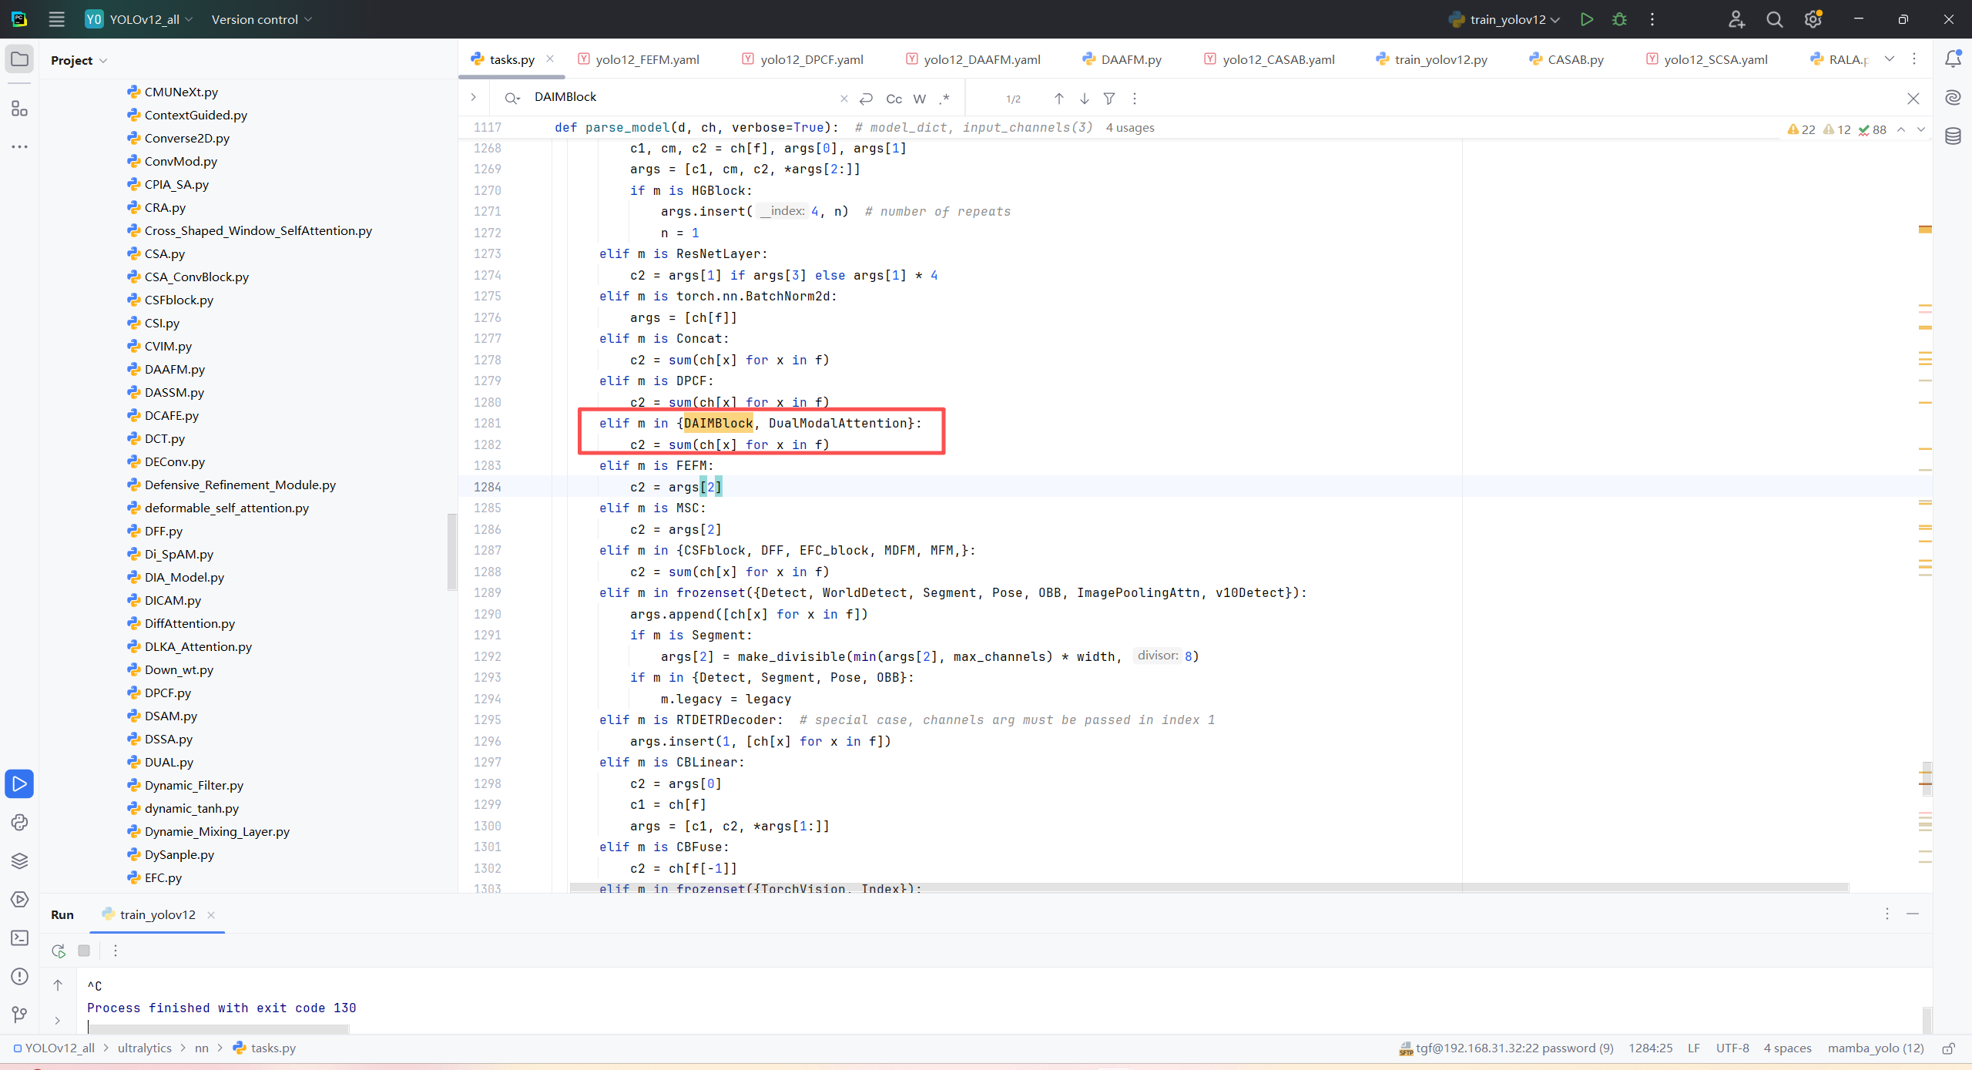Click the ultralytics breadcrumb in the status bar

144,1048
